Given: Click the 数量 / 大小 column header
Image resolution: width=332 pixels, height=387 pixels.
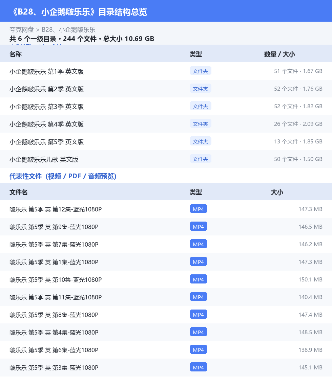Looking at the screenshot, I should 279,54.
